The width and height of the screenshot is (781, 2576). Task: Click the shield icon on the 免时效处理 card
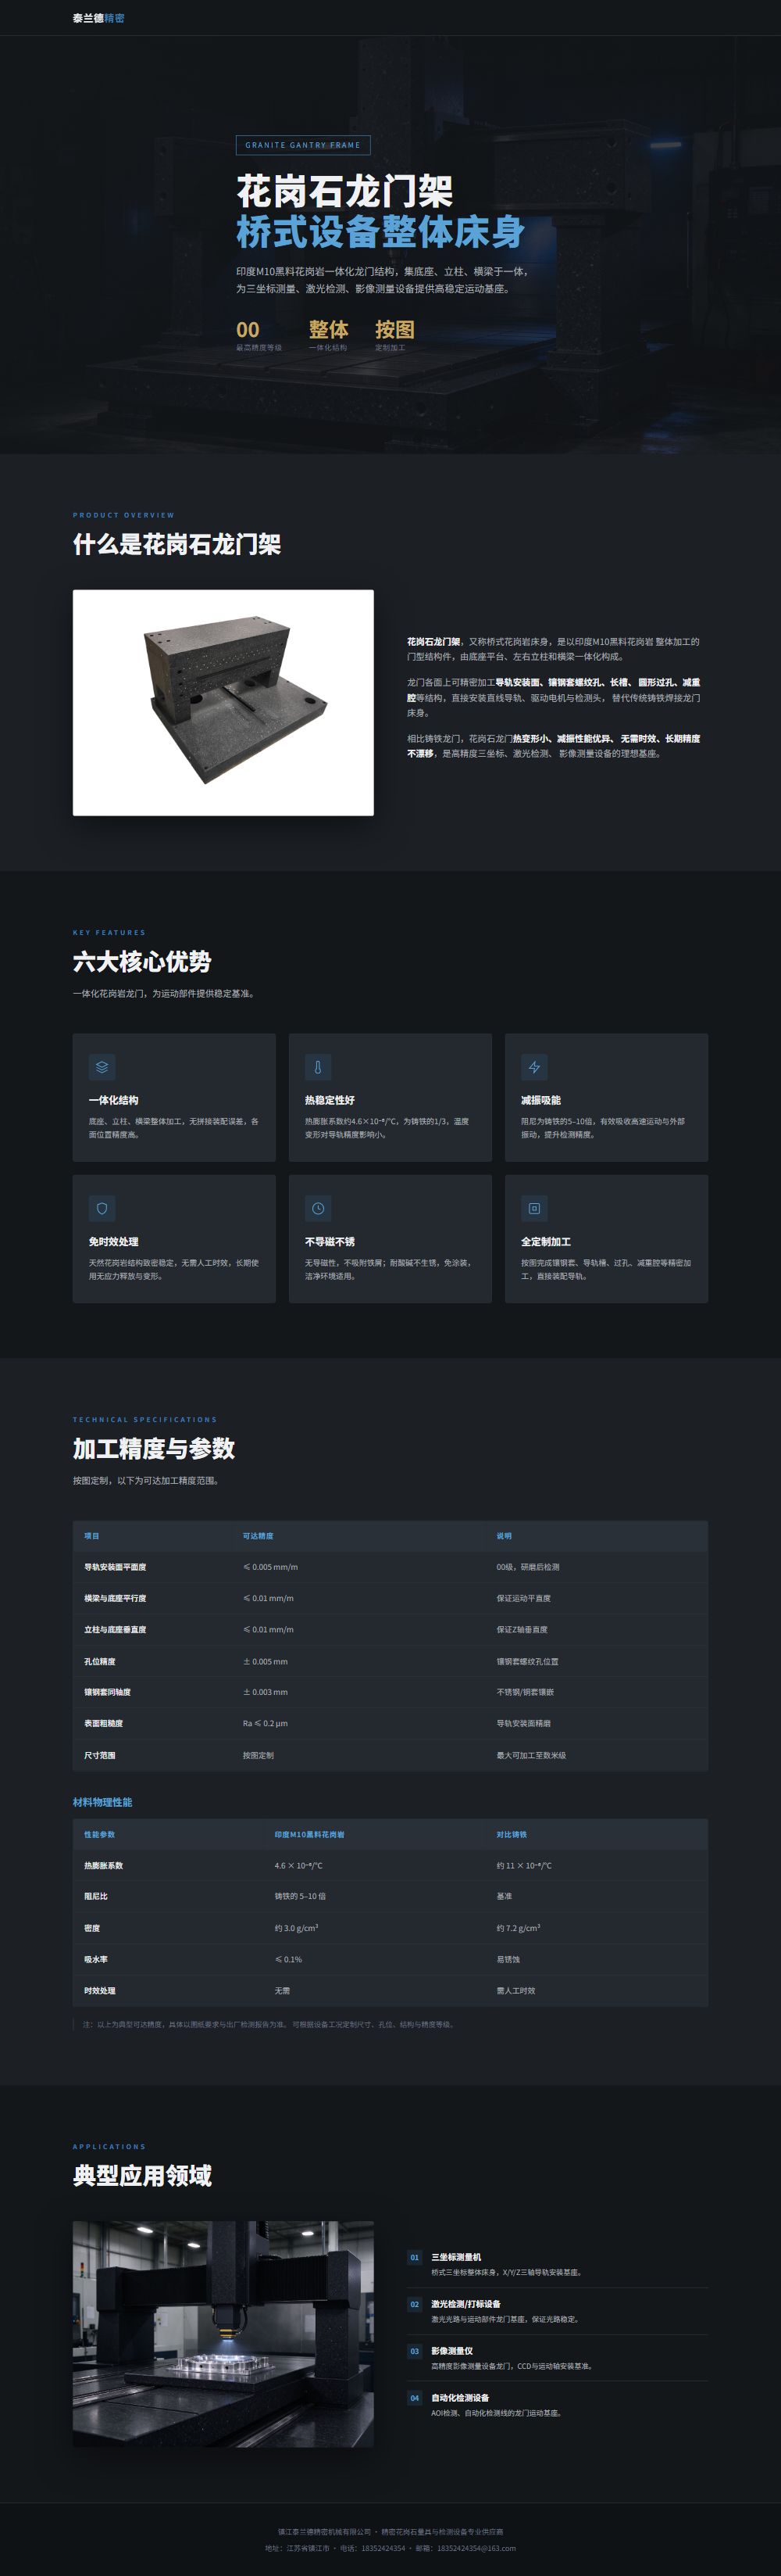pos(102,1208)
